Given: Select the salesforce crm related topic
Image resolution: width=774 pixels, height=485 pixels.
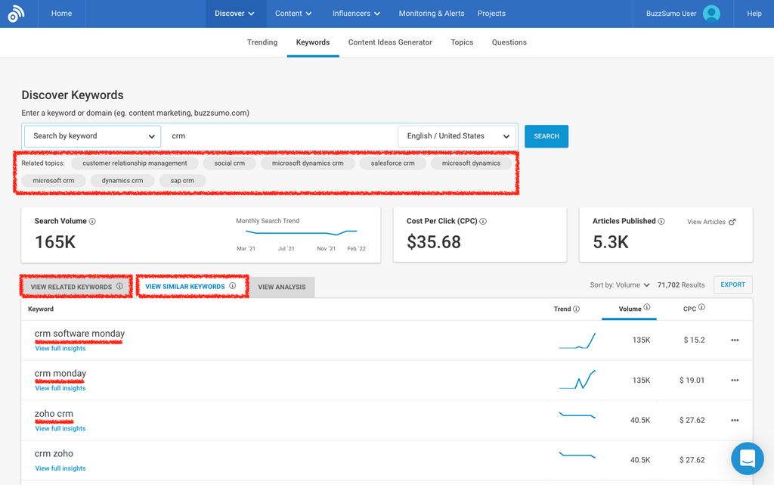Looking at the screenshot, I should [392, 163].
